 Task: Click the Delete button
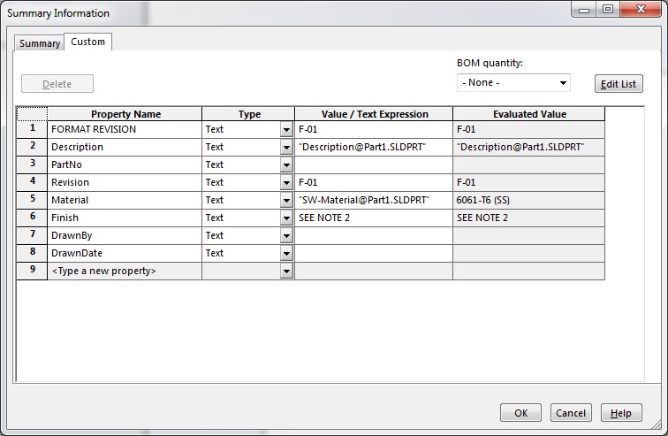pyautogui.click(x=57, y=84)
